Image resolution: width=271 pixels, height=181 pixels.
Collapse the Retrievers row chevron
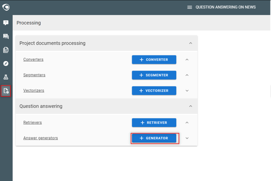pos(187,123)
